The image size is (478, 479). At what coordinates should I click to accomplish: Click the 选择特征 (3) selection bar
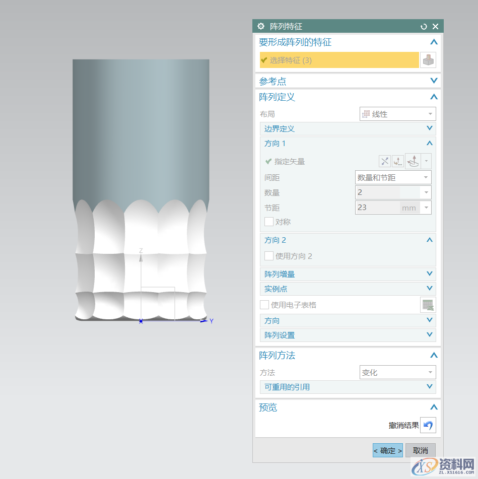[x=339, y=60]
